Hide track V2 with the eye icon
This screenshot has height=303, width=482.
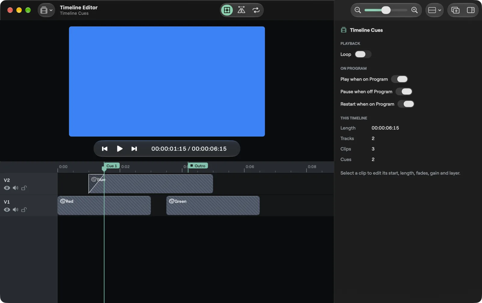click(7, 188)
